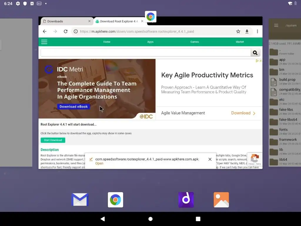Open Market in site navigation
Image resolution: width=301 pixels, height=226 pixels.
tap(240, 42)
